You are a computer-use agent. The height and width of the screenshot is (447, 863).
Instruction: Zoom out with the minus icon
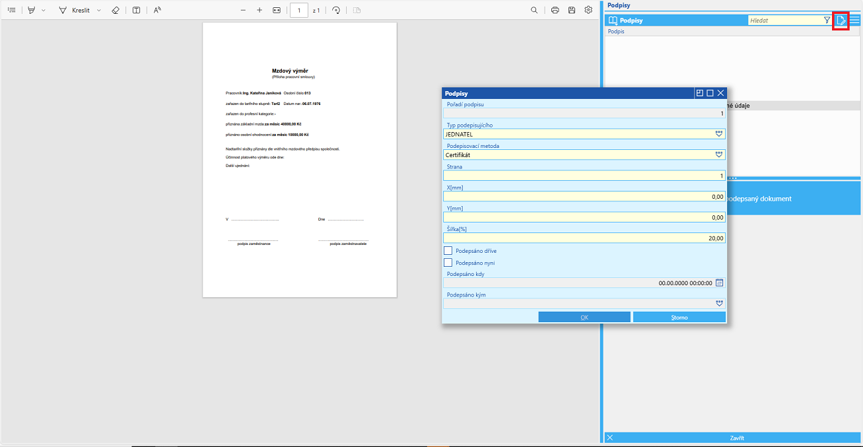[x=243, y=11]
